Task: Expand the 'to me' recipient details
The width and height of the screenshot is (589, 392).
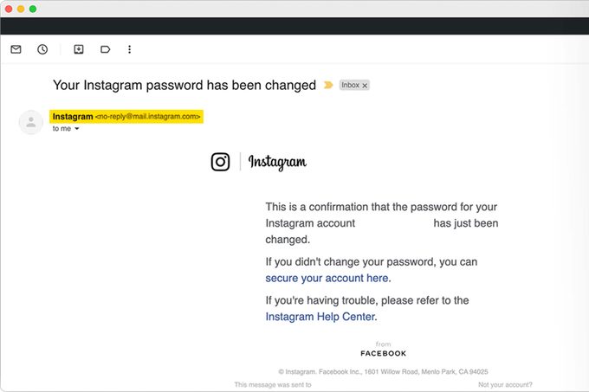Action: click(x=76, y=129)
